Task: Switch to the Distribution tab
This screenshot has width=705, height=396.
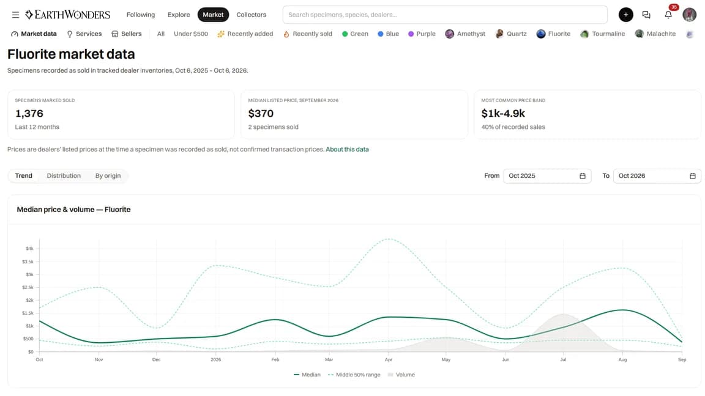Action: pyautogui.click(x=64, y=175)
